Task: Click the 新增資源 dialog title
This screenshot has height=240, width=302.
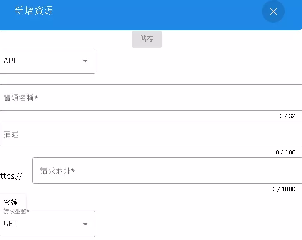Action: 34,11
